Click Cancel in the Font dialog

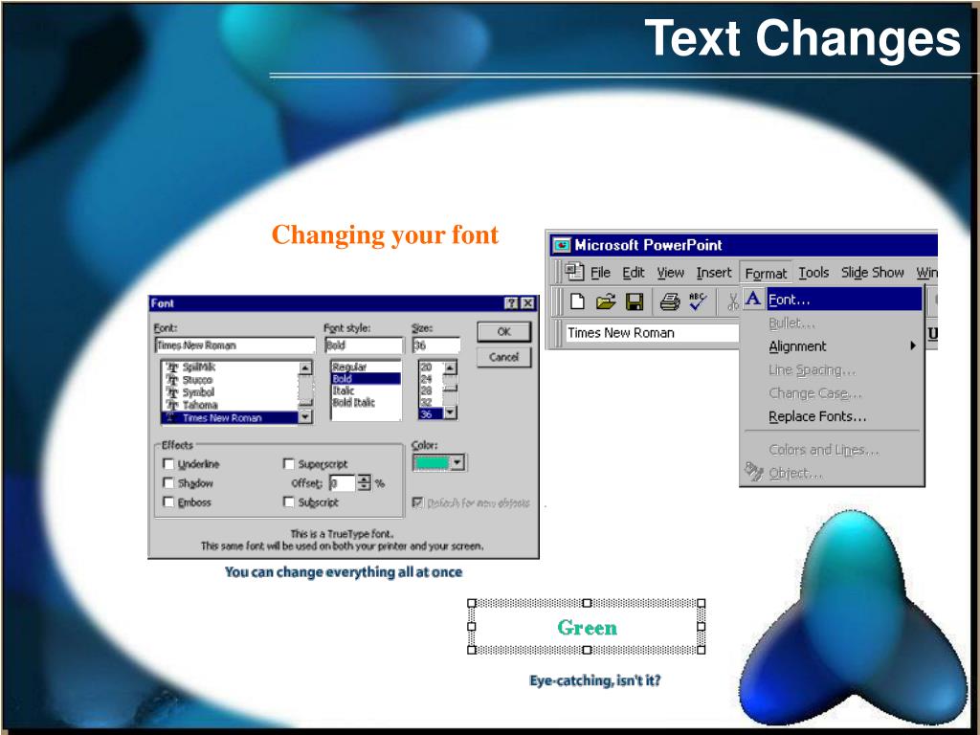pyautogui.click(x=503, y=357)
